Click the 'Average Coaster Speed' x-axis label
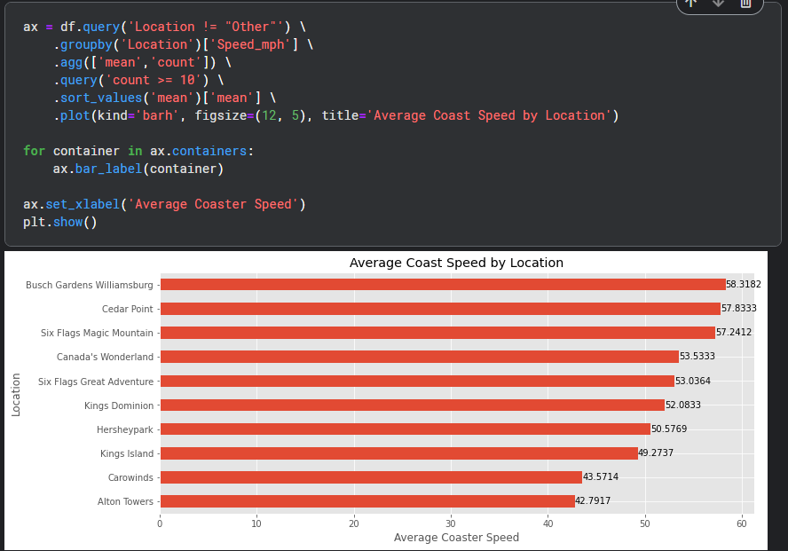 pos(456,538)
